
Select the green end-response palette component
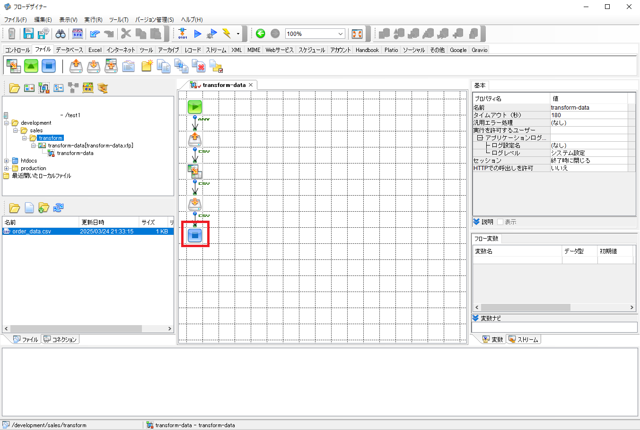click(x=31, y=66)
